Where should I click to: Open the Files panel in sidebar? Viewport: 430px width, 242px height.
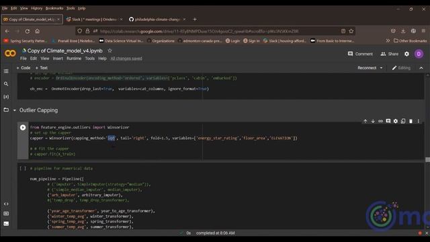click(6, 110)
